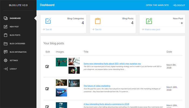189x108 pixels.
Task: Click the Blog Posts count 4
Action: point(132,23)
